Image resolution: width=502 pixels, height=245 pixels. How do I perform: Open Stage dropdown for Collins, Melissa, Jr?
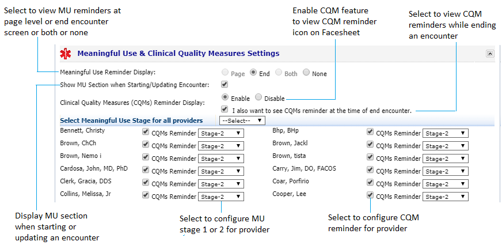click(221, 197)
